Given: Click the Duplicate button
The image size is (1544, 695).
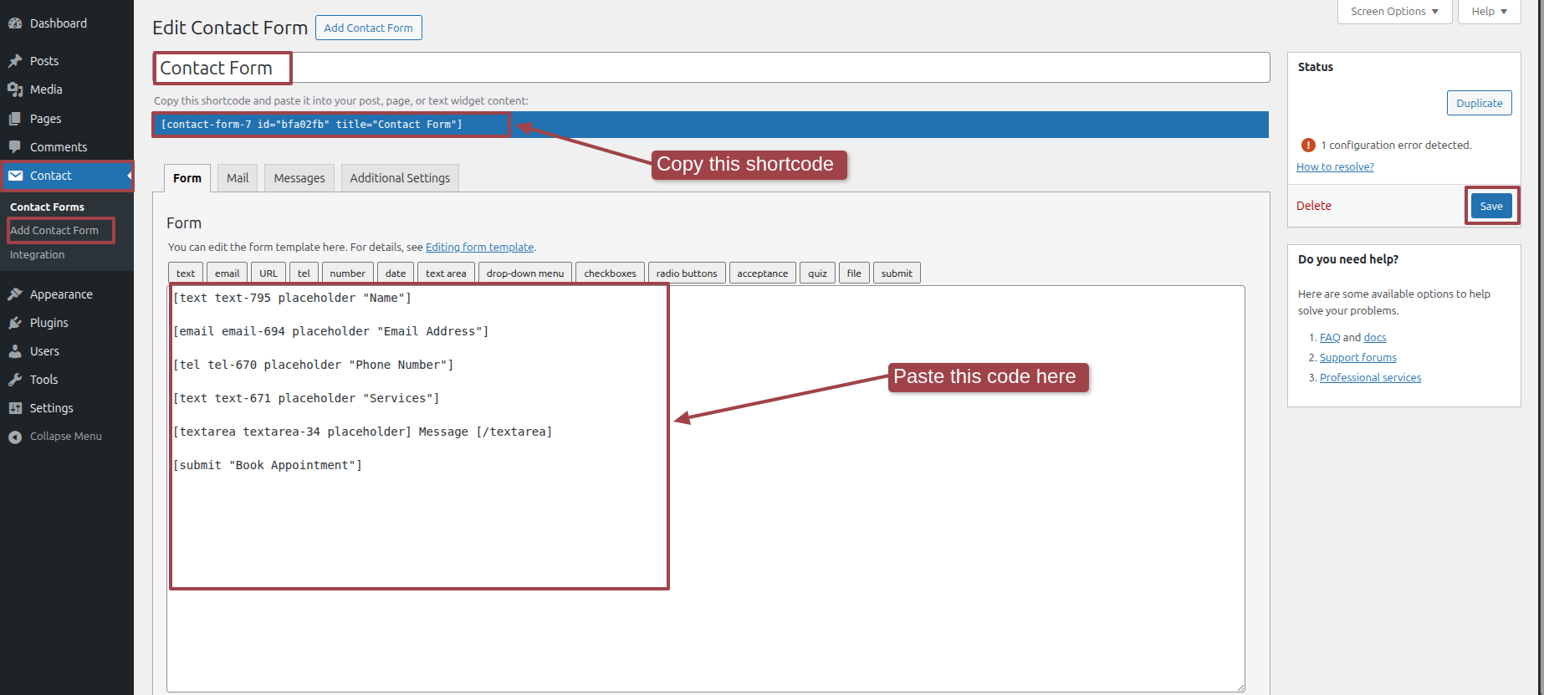Looking at the screenshot, I should coord(1479,103).
